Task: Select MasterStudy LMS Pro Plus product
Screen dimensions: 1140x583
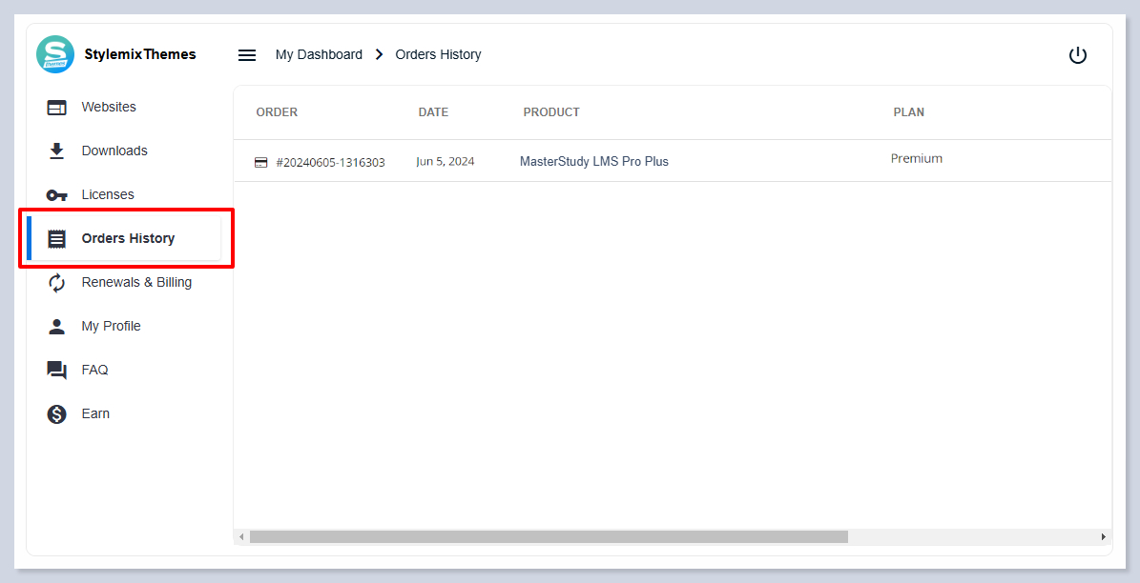Action: 593,162
